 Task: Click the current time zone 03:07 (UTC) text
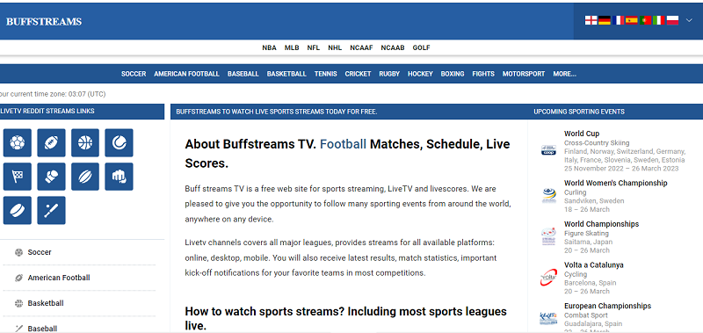[x=53, y=94]
